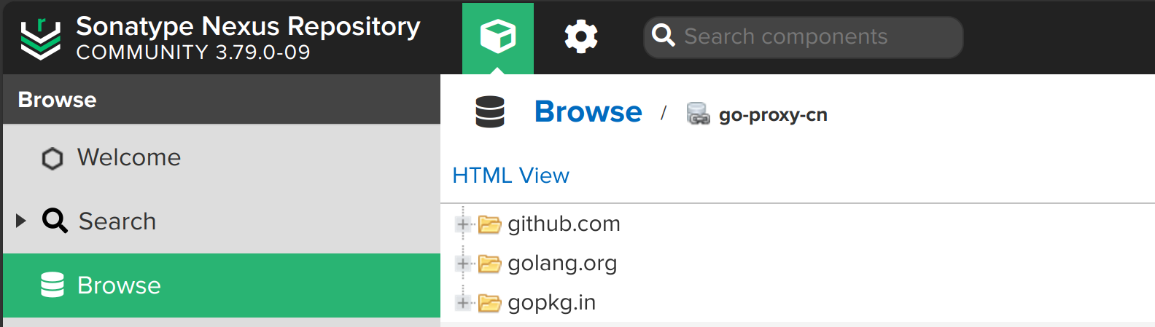The height and width of the screenshot is (327, 1155).
Task: Click the Sonatype Nexus logo icon
Action: point(41,39)
